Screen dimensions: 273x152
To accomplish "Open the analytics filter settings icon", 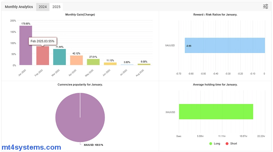I will tap(265, 6).
